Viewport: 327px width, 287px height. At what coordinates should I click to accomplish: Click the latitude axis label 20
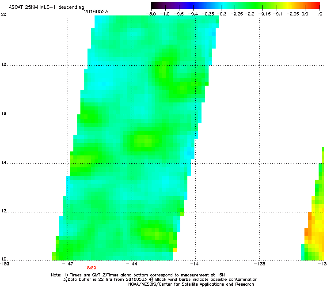(x=4, y=15)
